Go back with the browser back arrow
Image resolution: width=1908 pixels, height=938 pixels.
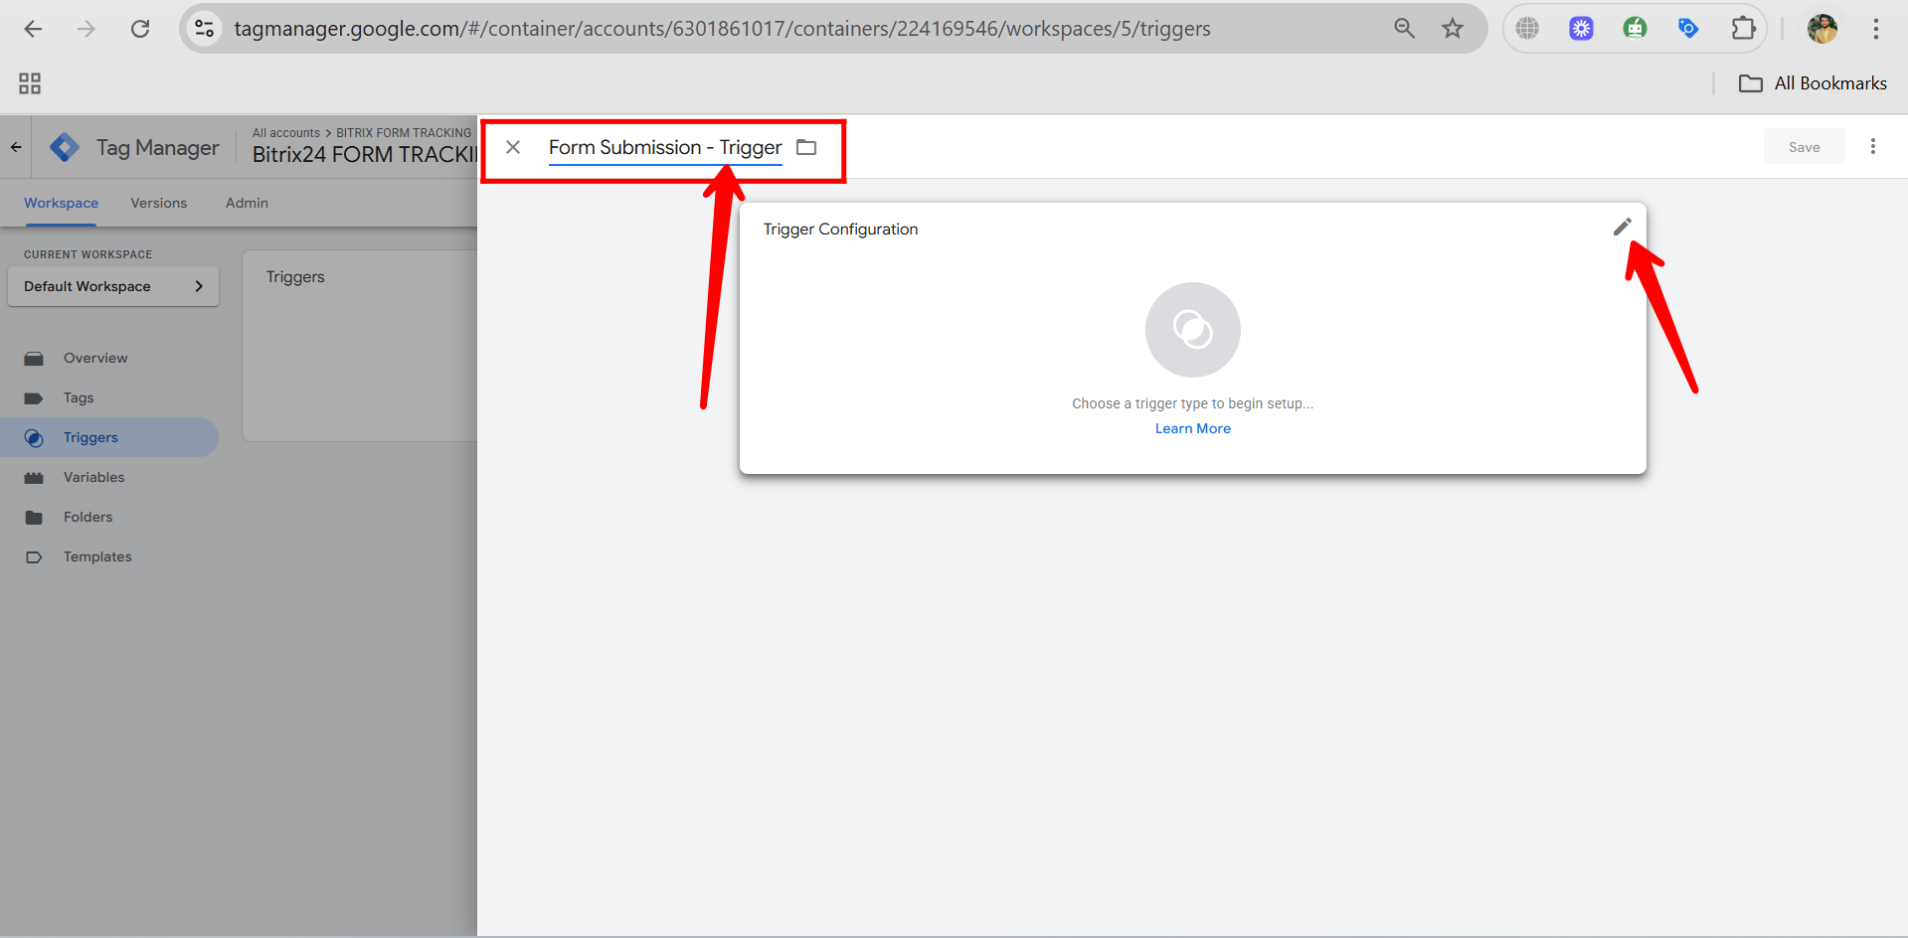33,29
